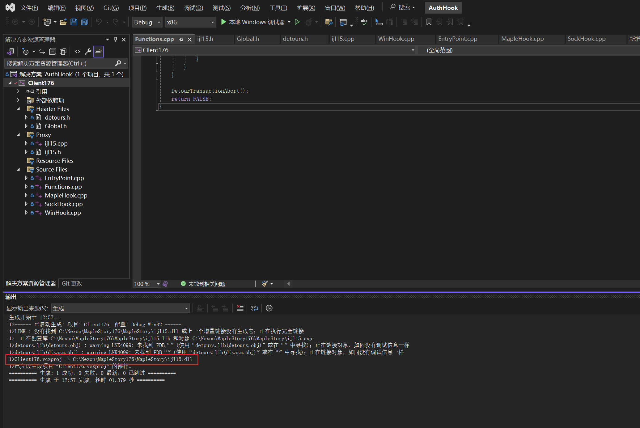
Task: Select Resource Files folder in tree
Action: tap(55, 161)
